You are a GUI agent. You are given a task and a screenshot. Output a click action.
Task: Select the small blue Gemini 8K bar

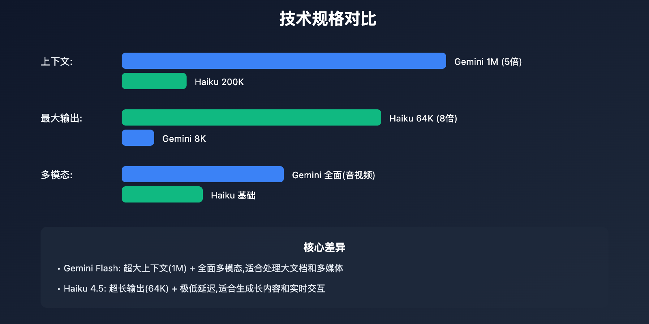(x=138, y=138)
